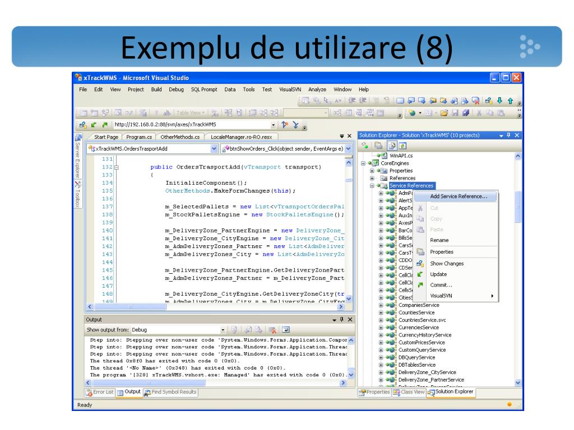Collapse the CoreEngines project node
The width and height of the screenshot is (574, 430).
point(363,163)
